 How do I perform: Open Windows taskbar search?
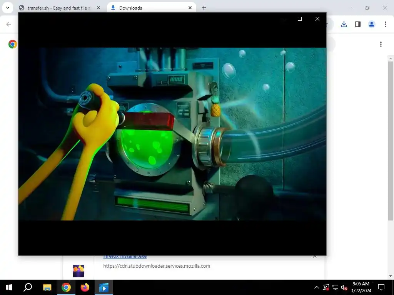tap(28, 287)
